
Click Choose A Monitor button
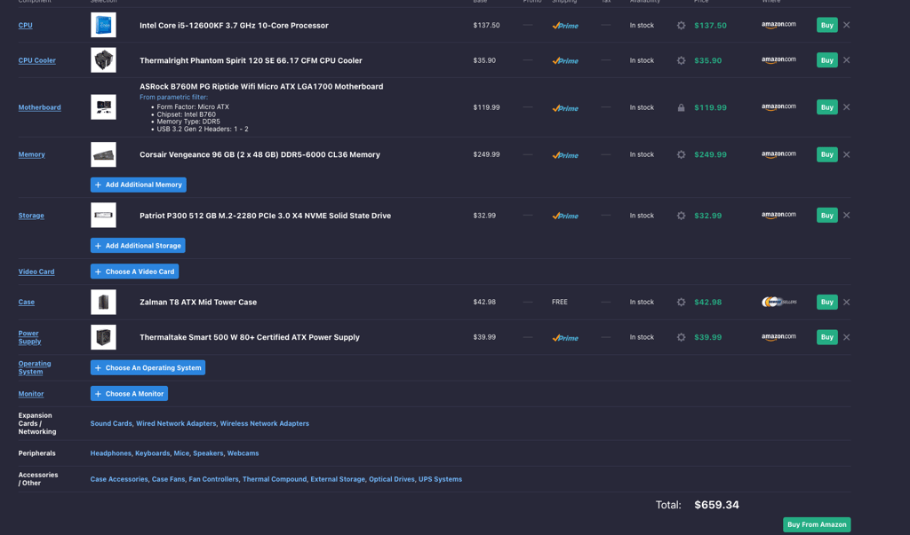pos(129,394)
